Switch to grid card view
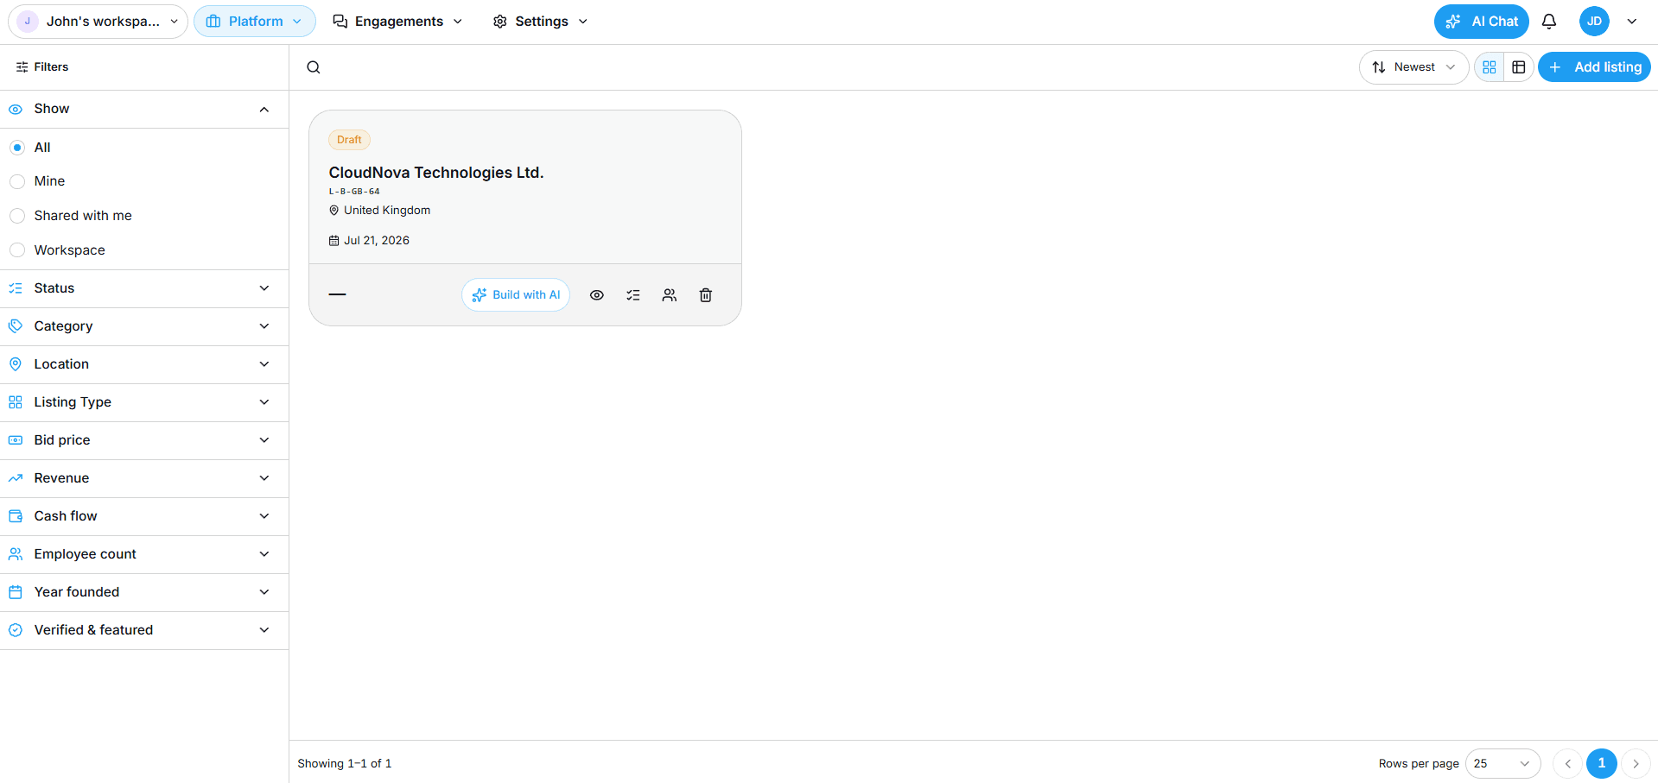Image resolution: width=1658 pixels, height=783 pixels. pyautogui.click(x=1490, y=67)
